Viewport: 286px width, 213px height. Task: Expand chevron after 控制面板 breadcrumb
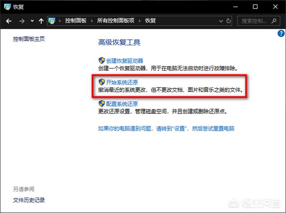coord(92,21)
